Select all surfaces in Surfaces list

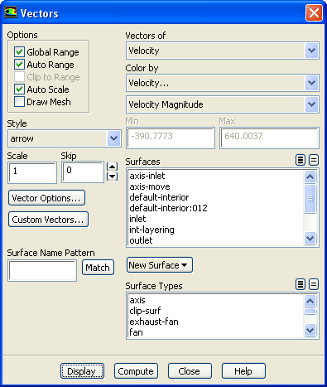click(x=301, y=160)
